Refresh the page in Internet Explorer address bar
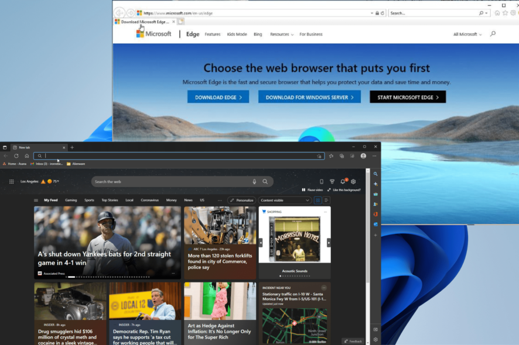Image resolution: width=519 pixels, height=345 pixels. (383, 13)
